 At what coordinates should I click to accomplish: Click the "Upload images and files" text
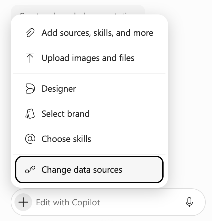tap(88, 58)
